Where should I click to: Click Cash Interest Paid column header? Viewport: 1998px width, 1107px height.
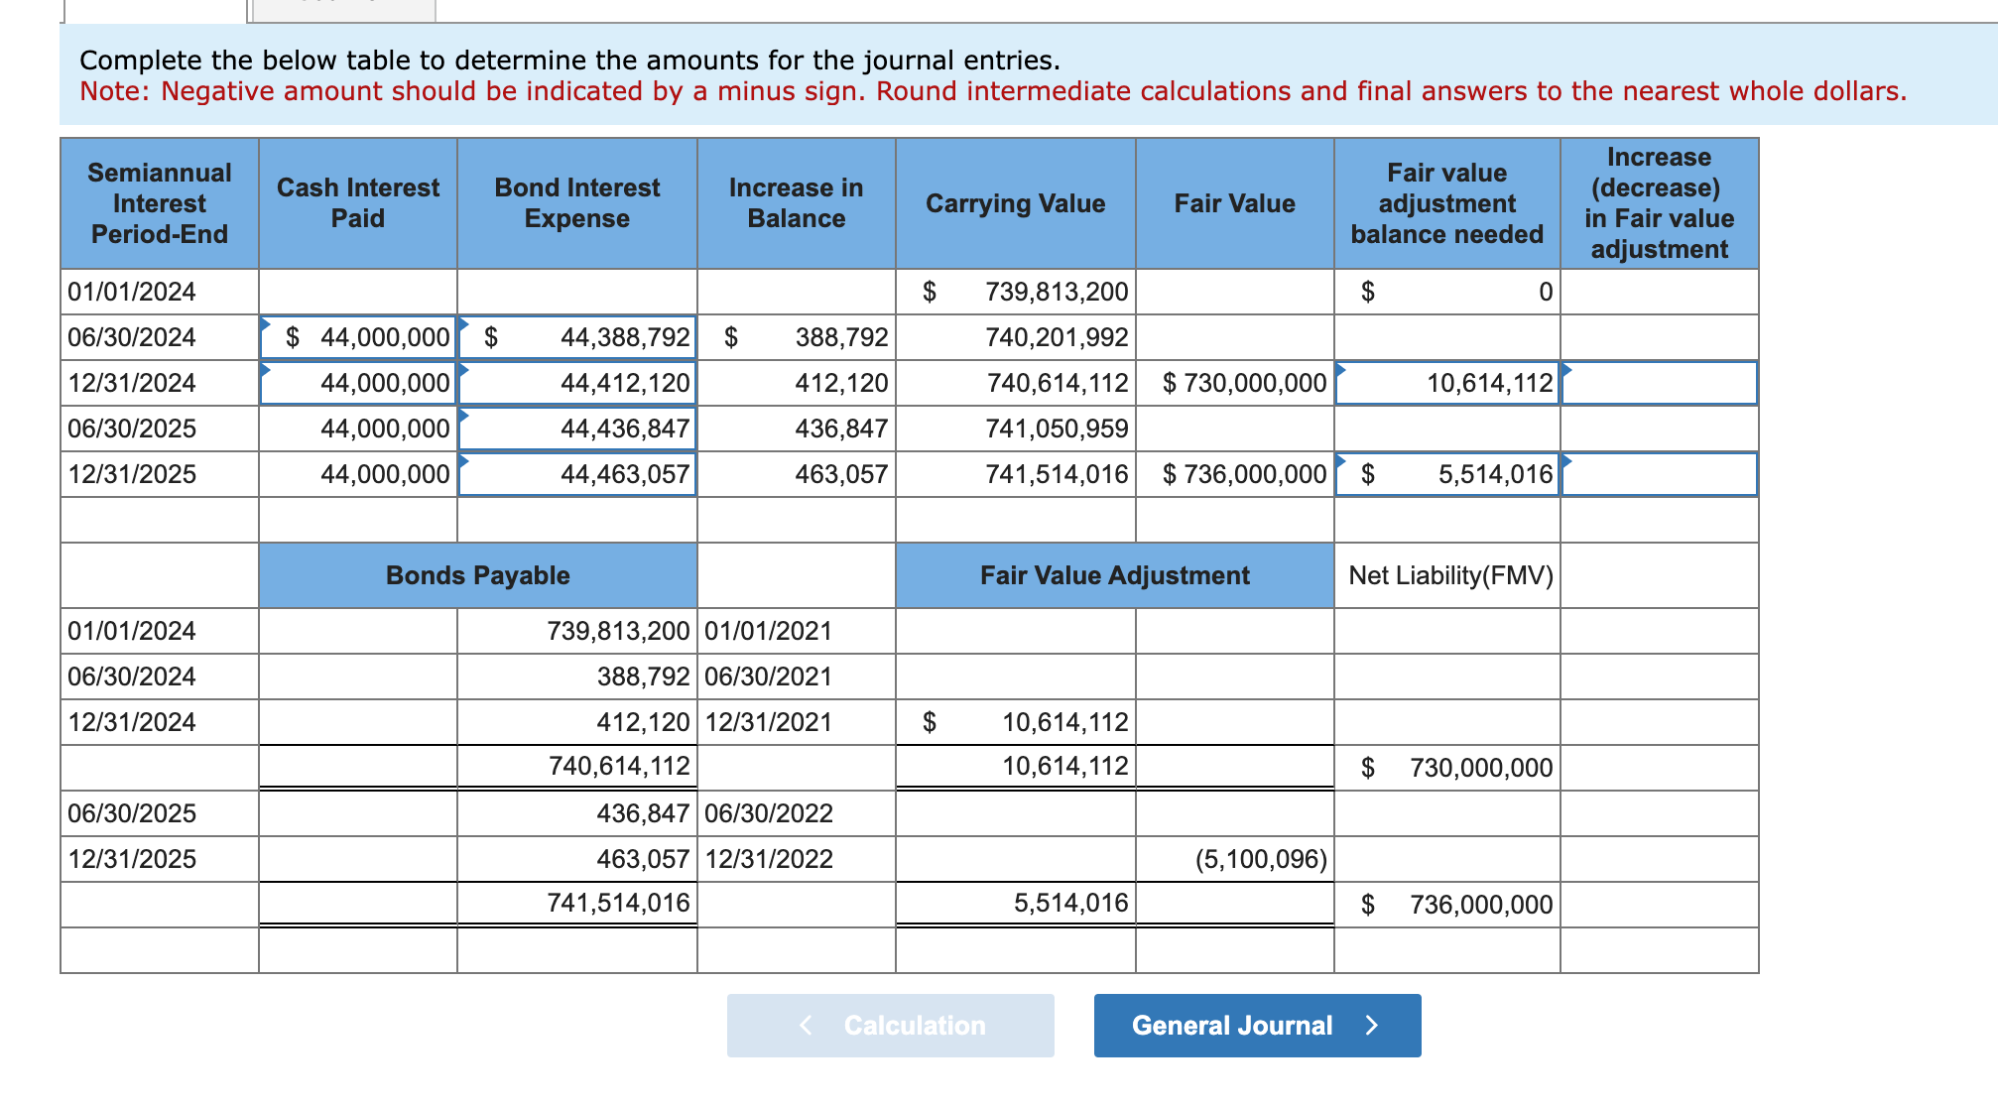coord(358,203)
